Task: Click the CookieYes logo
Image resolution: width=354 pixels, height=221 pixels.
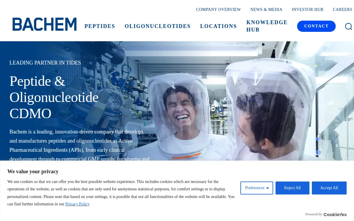Action: (x=335, y=215)
